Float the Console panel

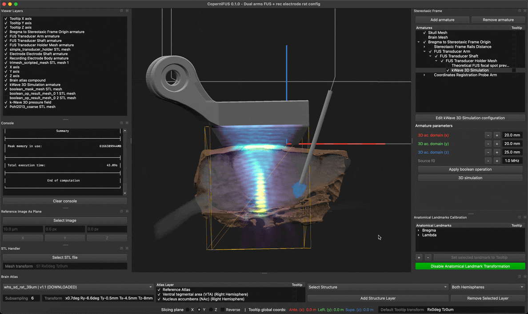pyautogui.click(x=121, y=123)
